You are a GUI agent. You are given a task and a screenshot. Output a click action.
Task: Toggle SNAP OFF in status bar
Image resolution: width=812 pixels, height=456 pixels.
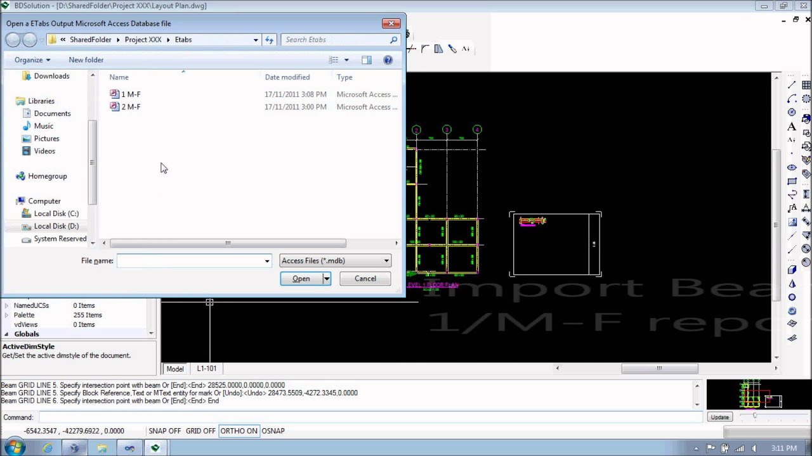click(x=164, y=431)
